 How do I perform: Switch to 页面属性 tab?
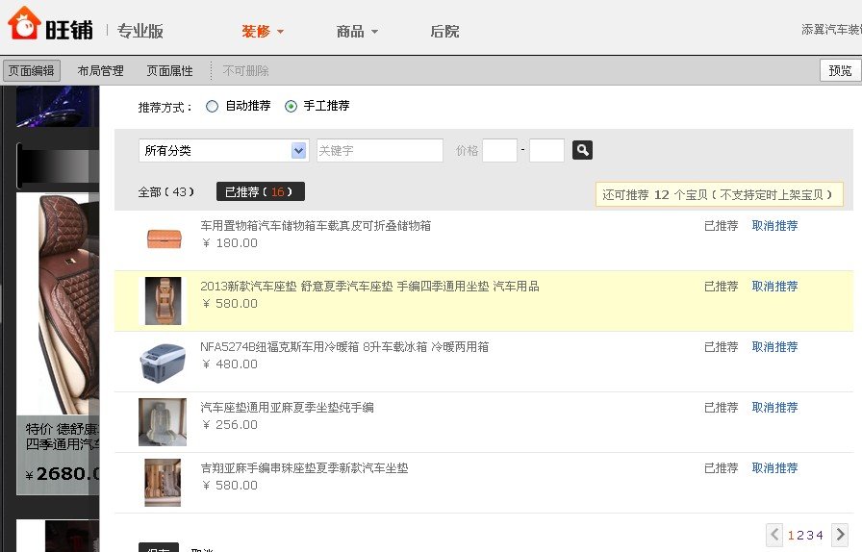(x=169, y=71)
